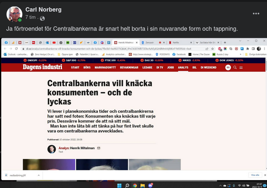Click the DOW JONES ticker entry
This screenshot has width=267, height=188.
(x=229, y=60)
